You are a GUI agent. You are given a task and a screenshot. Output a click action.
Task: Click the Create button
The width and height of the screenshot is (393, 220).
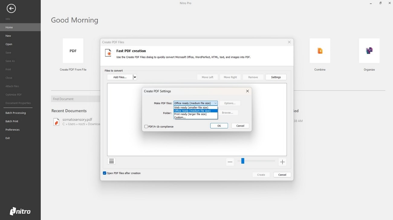click(261, 175)
